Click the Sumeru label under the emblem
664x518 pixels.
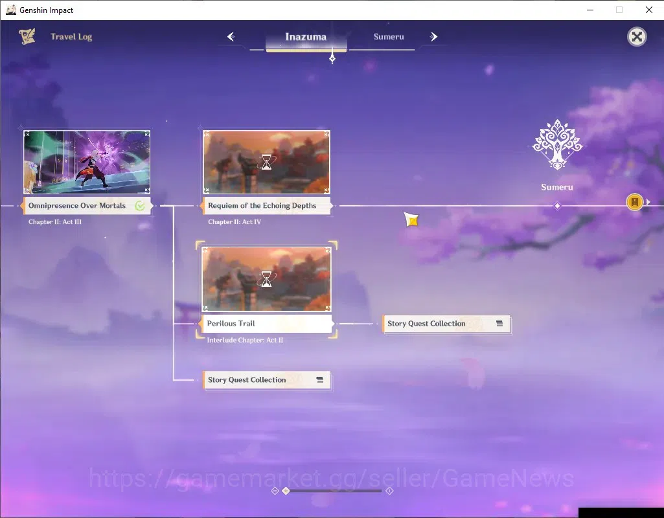pos(557,187)
